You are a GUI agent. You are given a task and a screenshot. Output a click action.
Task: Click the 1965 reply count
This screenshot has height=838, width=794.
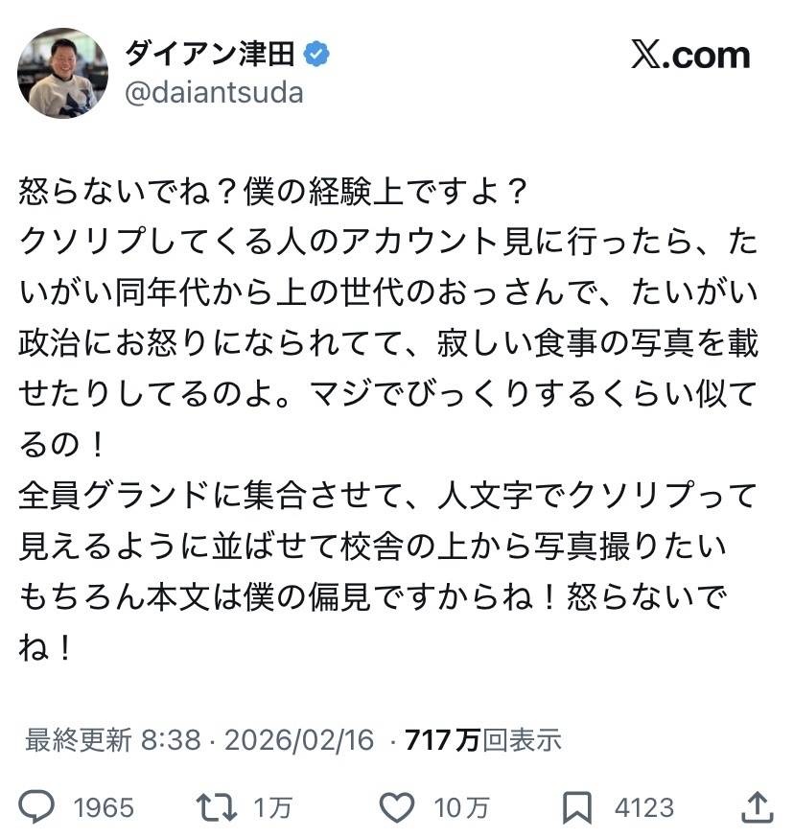[104, 808]
